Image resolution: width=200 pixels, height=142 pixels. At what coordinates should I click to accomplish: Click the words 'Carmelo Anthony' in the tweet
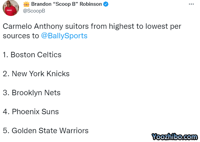pos(33,26)
